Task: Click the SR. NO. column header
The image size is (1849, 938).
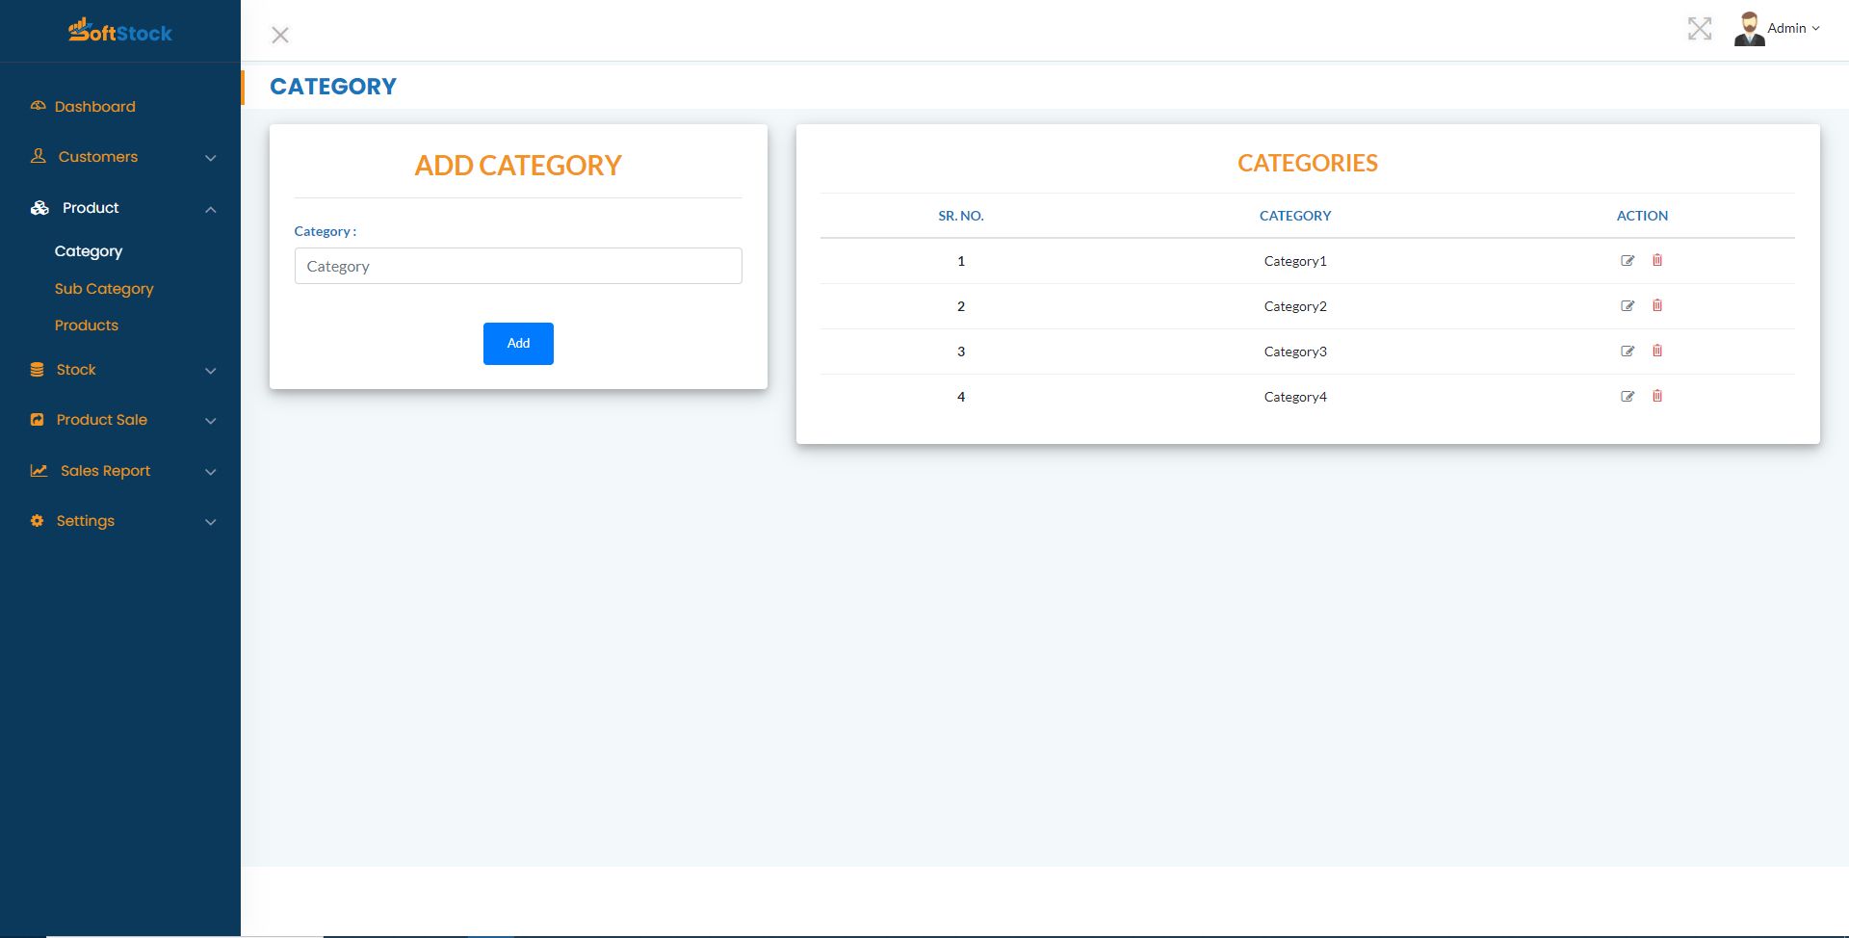Action: tap(961, 216)
